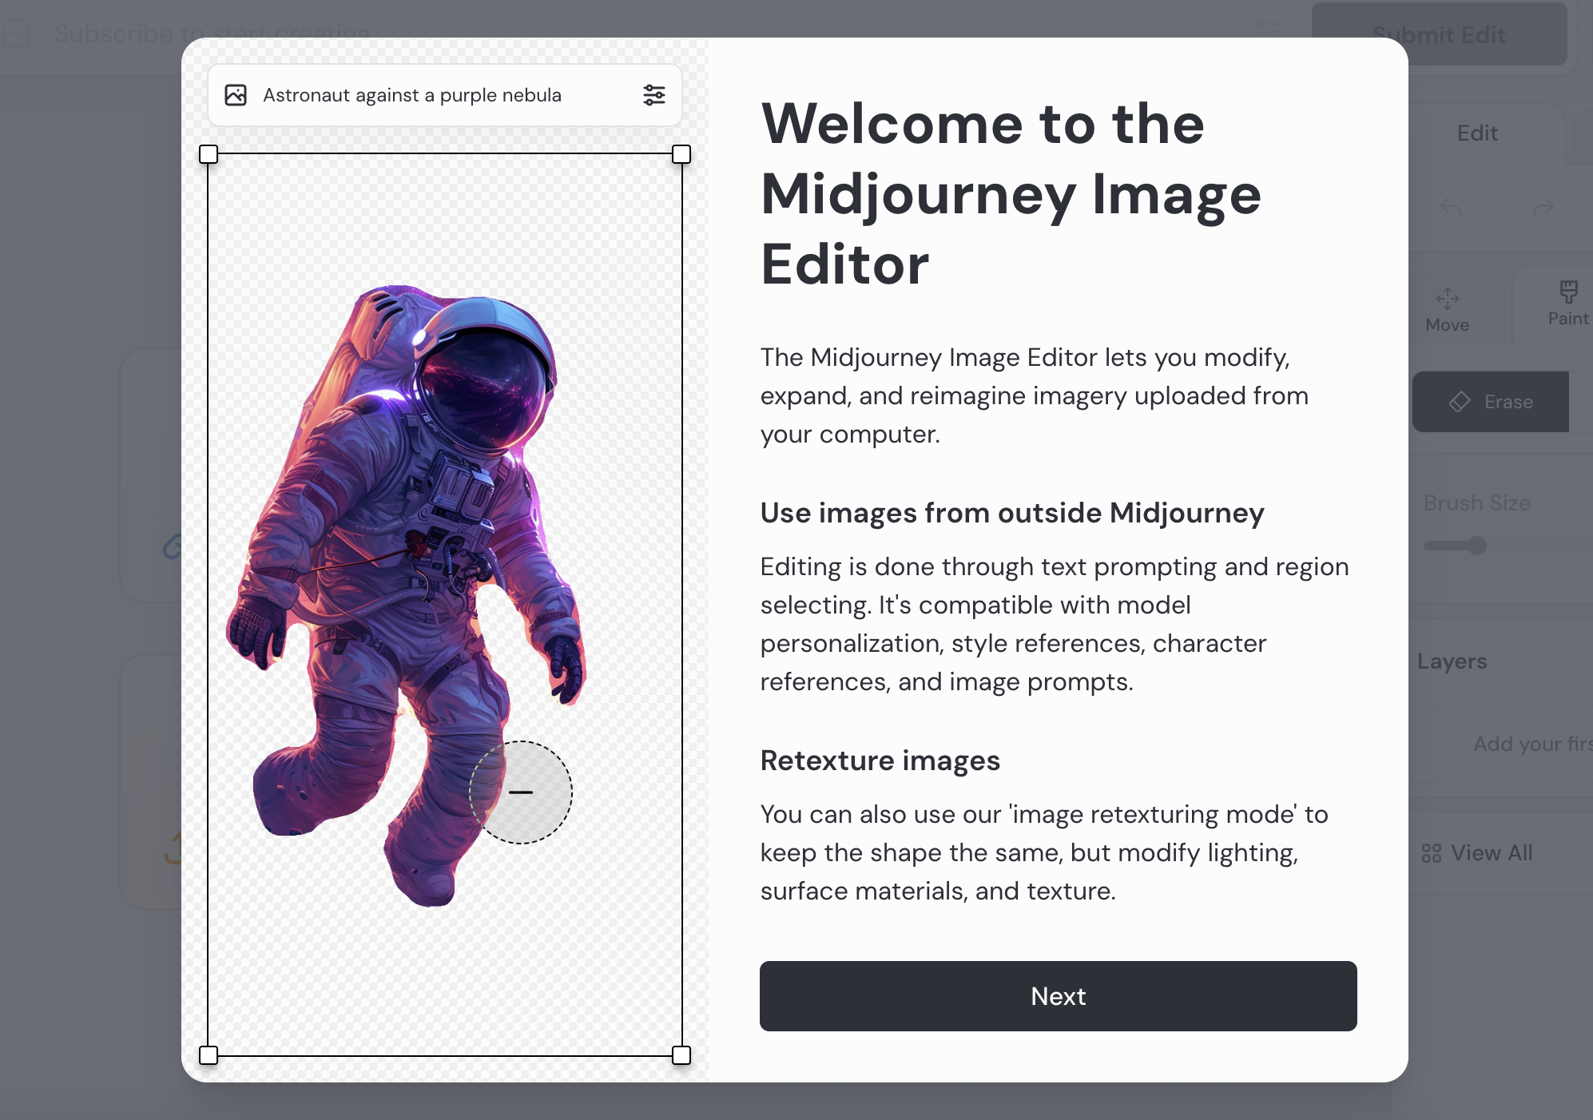Viewport: 1593px width, 1120px height.
Task: Select the Move tool
Action: (x=1447, y=310)
